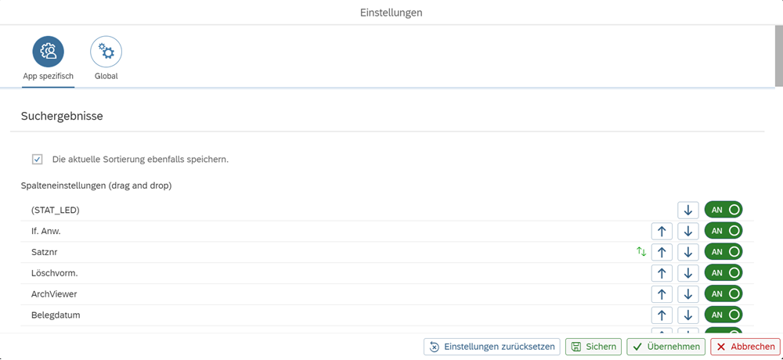The height and width of the screenshot is (360, 783).
Task: Apply changes with Übernehmen button
Action: pos(666,347)
